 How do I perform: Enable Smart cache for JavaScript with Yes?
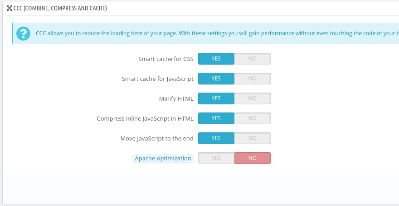216,79
